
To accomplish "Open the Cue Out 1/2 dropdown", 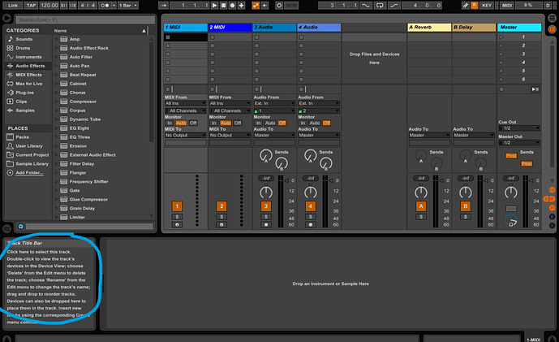I will [519, 128].
